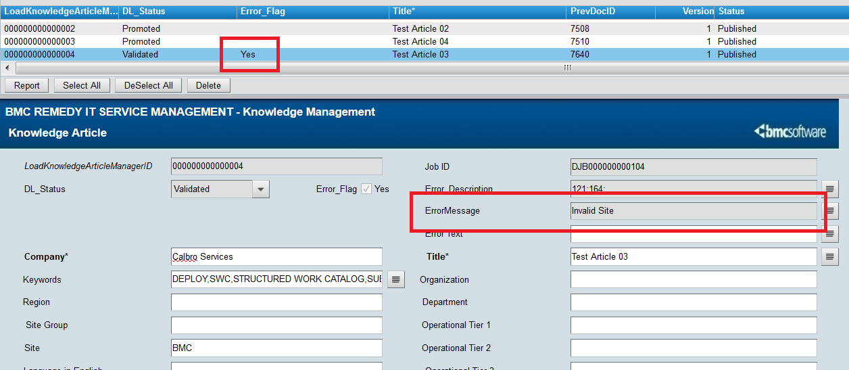Screen dimensions: 849x370
Task: Click the LoadKnowledgeArticleManagerID input field
Action: (x=276, y=166)
